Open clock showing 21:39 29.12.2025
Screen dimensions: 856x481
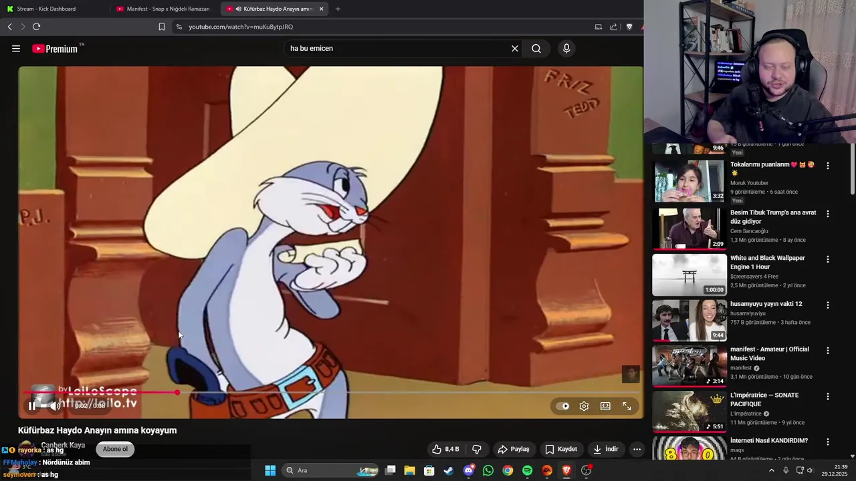[x=836, y=470]
